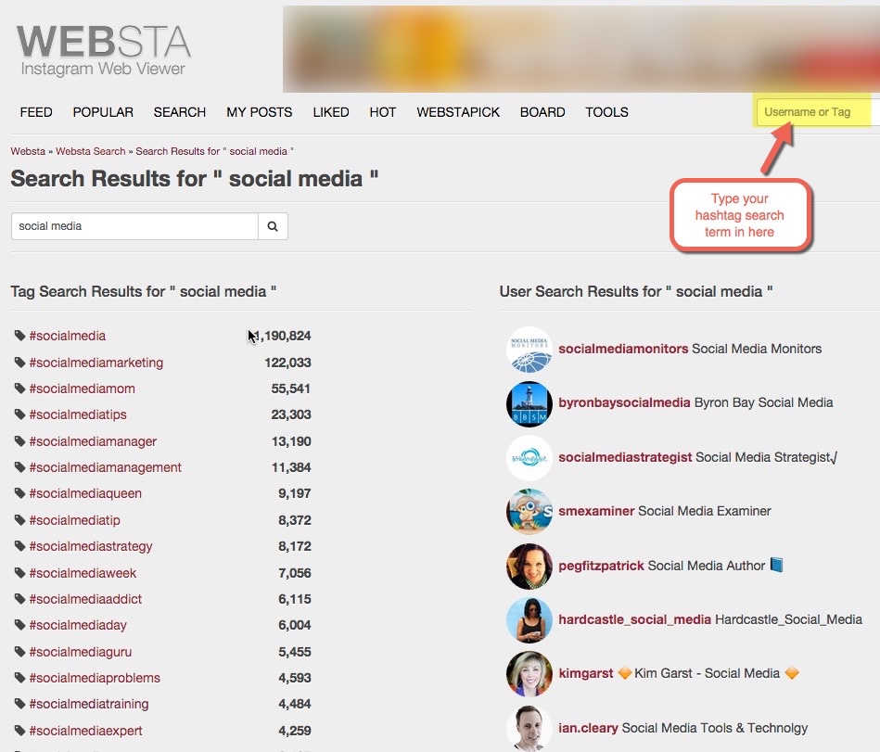Select SEARCH in the navigation bar
The height and width of the screenshot is (752, 880).
pos(180,112)
